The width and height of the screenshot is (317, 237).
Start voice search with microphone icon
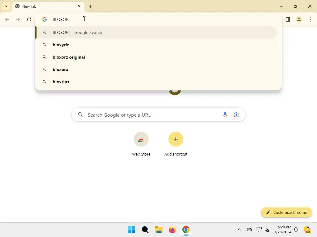[x=225, y=115]
